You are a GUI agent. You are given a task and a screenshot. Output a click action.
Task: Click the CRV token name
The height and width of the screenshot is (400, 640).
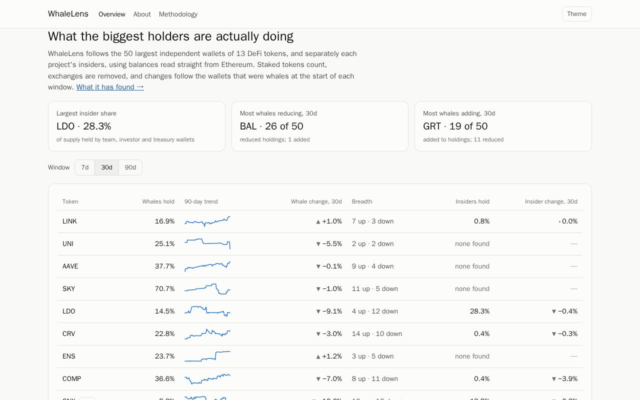(68, 333)
